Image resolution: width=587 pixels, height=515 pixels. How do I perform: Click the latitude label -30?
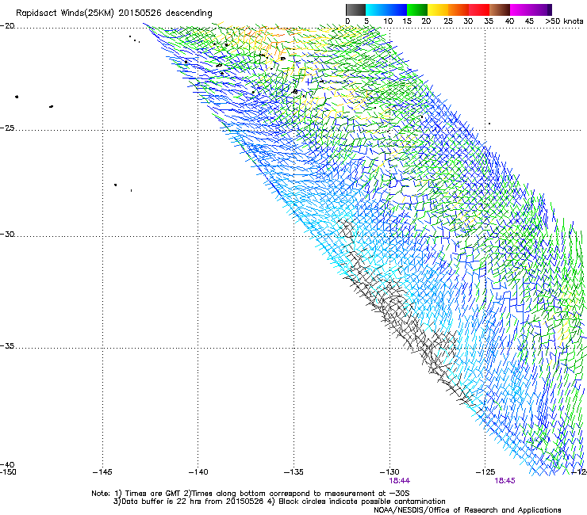tap(7, 234)
